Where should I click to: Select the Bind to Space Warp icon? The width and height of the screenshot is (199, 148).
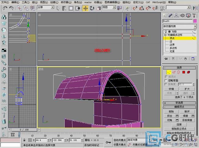point(32,8)
